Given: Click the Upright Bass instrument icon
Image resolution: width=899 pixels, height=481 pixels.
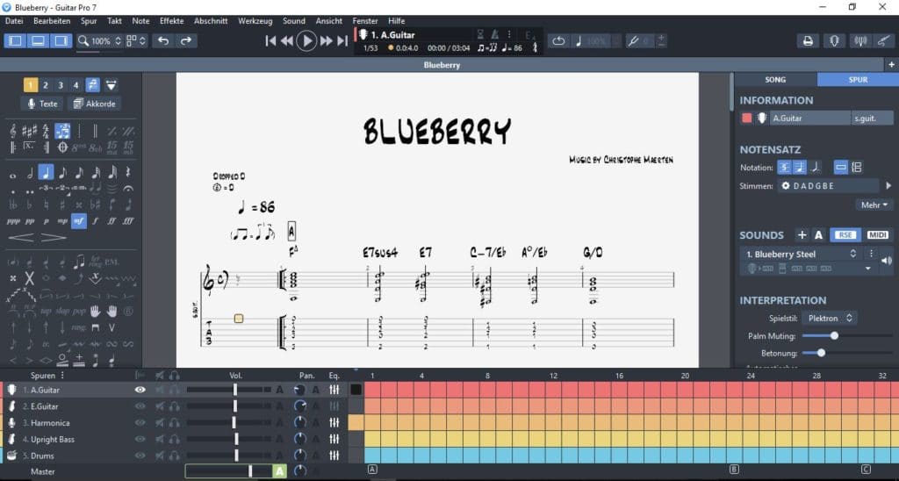Looking at the screenshot, I should pos(11,439).
